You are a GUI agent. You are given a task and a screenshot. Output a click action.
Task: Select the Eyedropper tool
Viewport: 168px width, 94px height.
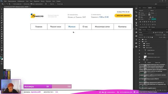click(x=2, y=20)
